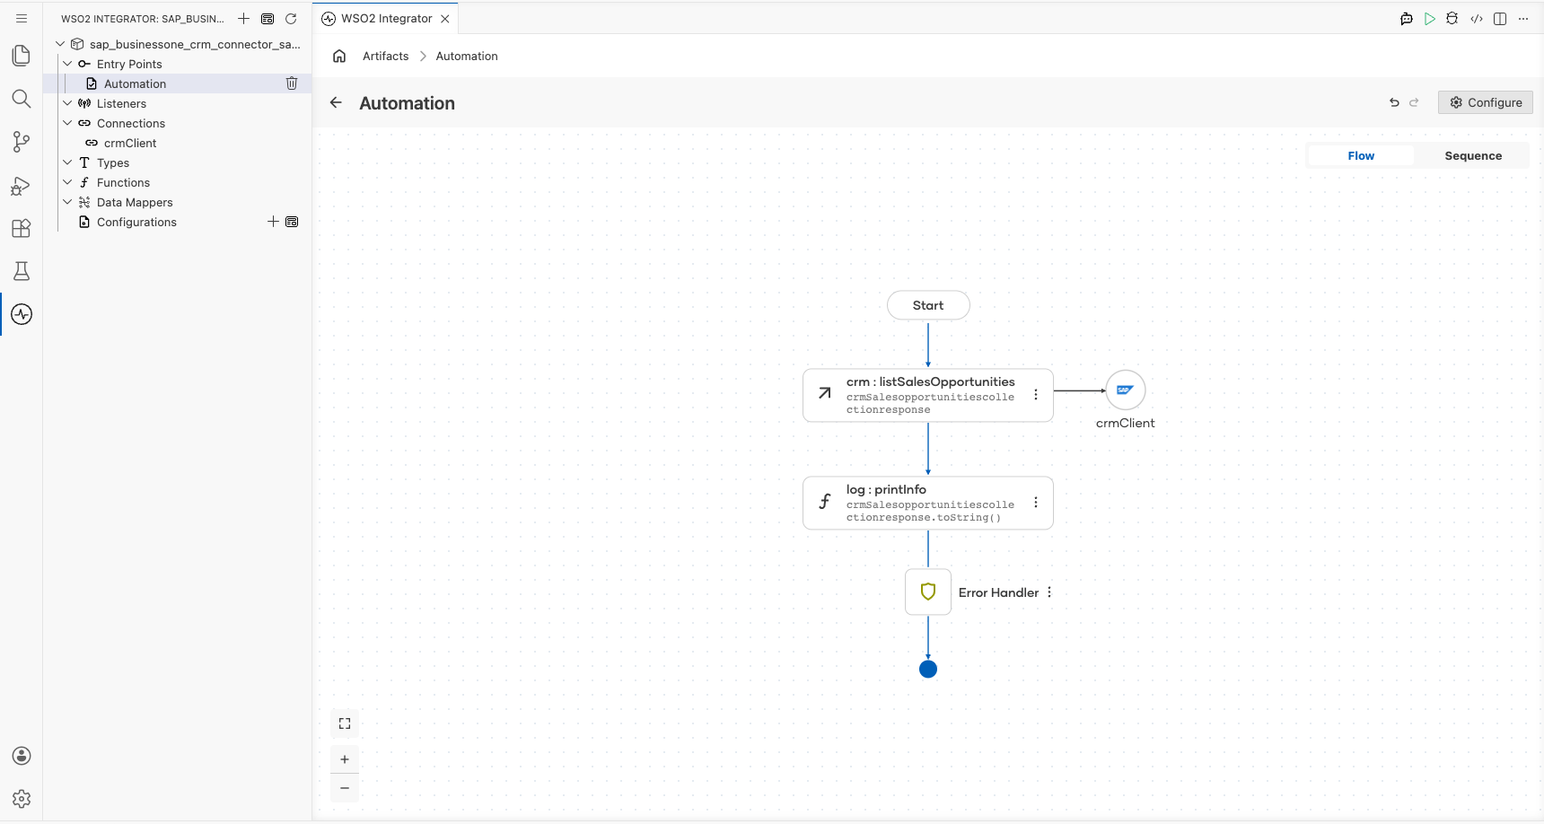
Task: Select the crmClient connection in the tree
Action: coord(130,143)
